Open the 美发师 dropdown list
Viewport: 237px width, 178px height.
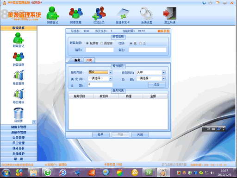111,78
